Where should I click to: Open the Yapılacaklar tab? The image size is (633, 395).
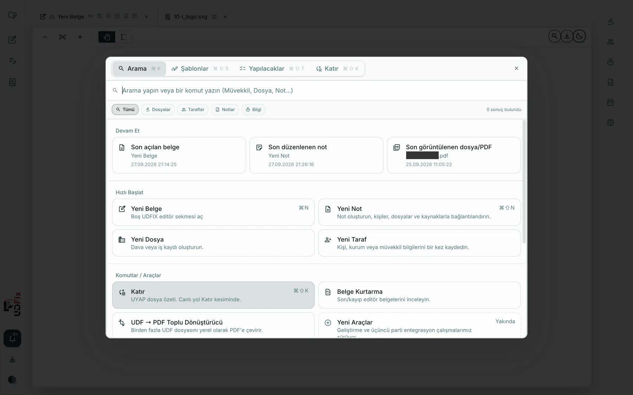tap(272, 68)
